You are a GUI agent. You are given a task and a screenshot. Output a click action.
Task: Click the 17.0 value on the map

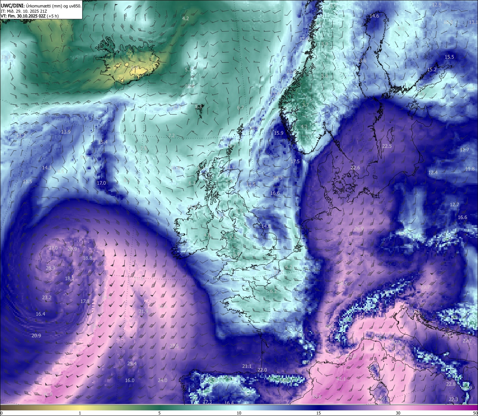coord(101,183)
